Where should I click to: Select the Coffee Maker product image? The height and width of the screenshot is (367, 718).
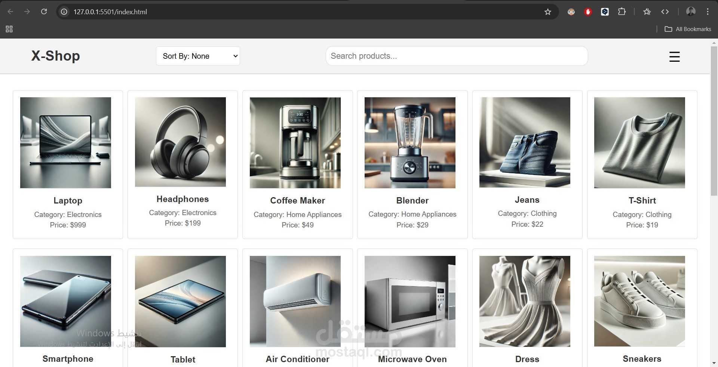[x=295, y=143]
